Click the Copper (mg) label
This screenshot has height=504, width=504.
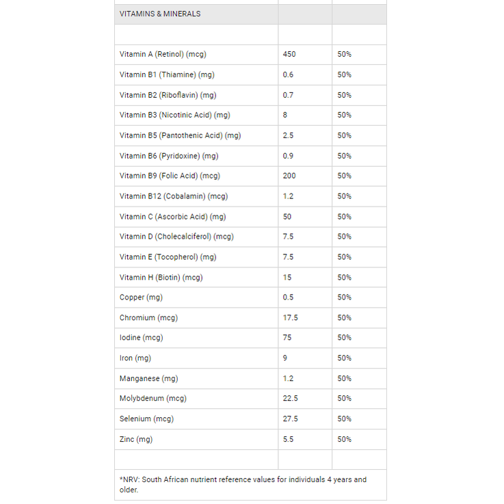click(x=141, y=297)
